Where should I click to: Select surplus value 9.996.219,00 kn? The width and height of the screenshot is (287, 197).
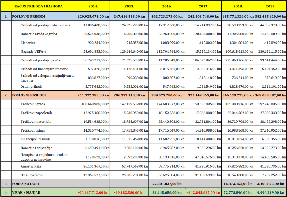[x=270, y=193]
